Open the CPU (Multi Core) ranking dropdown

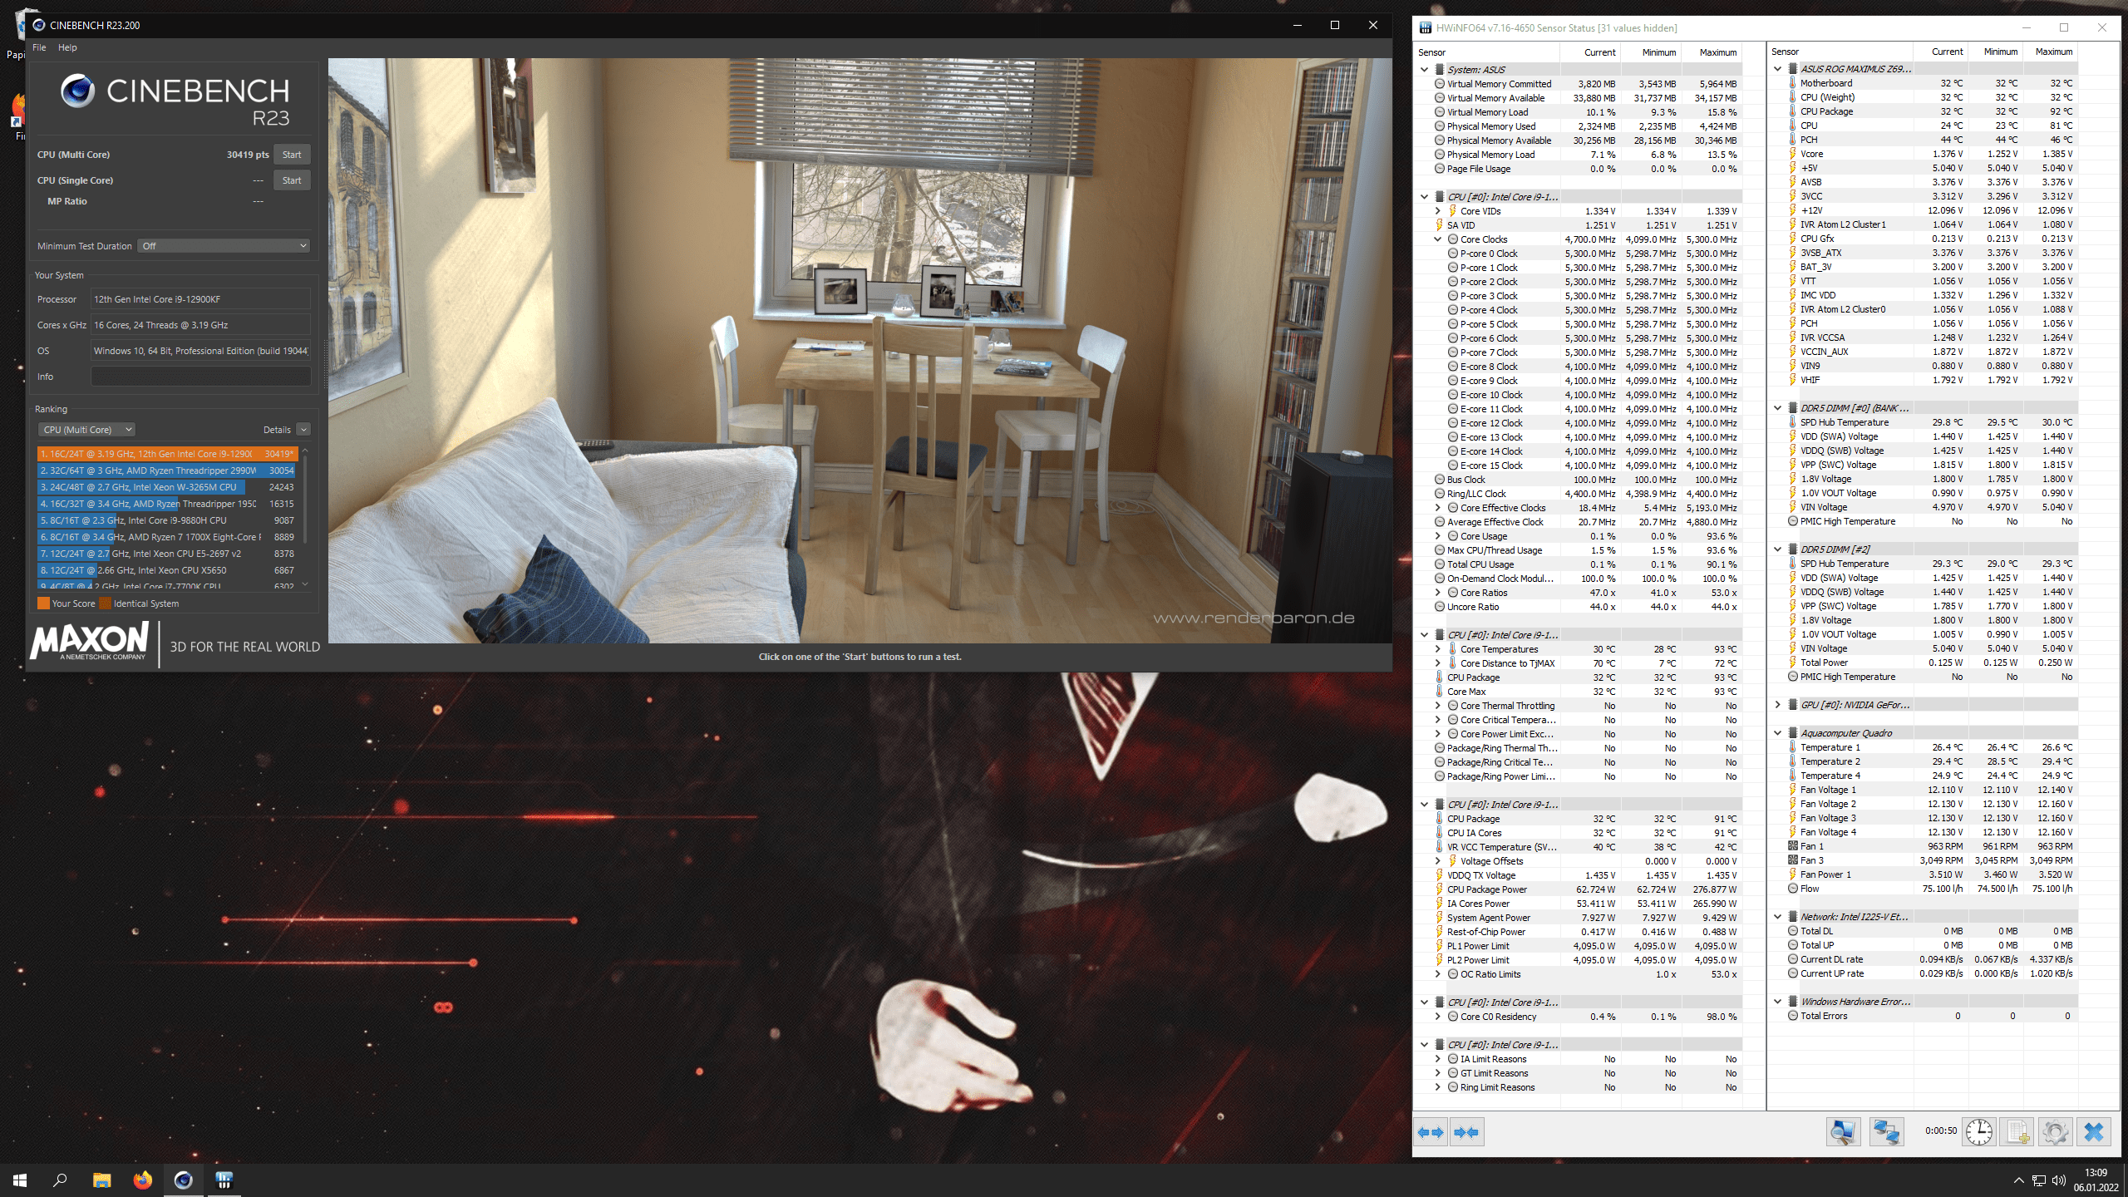86,430
